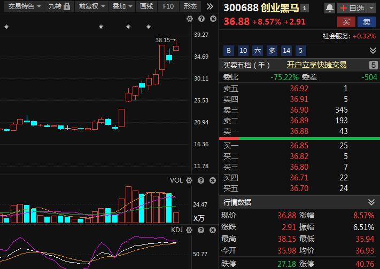Viewport: 380px width, 269px height.
Task: Open the 前复权 adjustment dropdown
Action: click(x=91, y=6)
